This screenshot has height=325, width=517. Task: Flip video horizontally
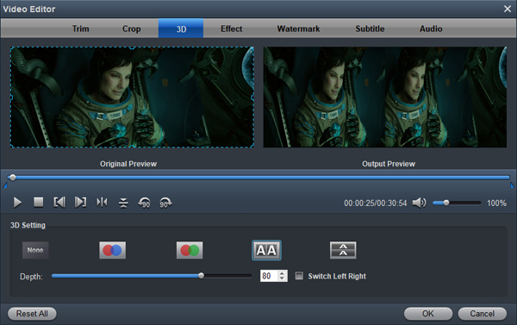[102, 202]
